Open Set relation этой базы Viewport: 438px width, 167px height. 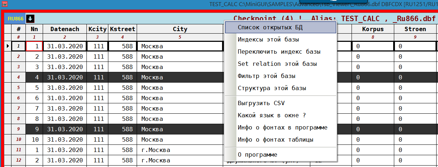(x=280, y=64)
